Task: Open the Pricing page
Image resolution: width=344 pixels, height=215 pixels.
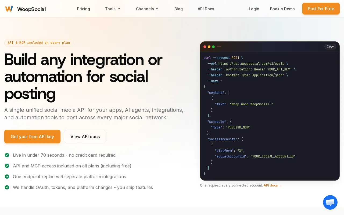Action: pos(84,9)
